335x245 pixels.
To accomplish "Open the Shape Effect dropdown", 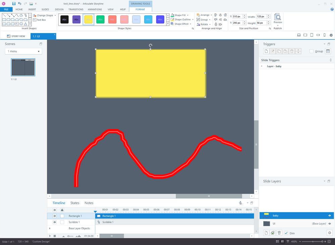I will [x=181, y=24].
